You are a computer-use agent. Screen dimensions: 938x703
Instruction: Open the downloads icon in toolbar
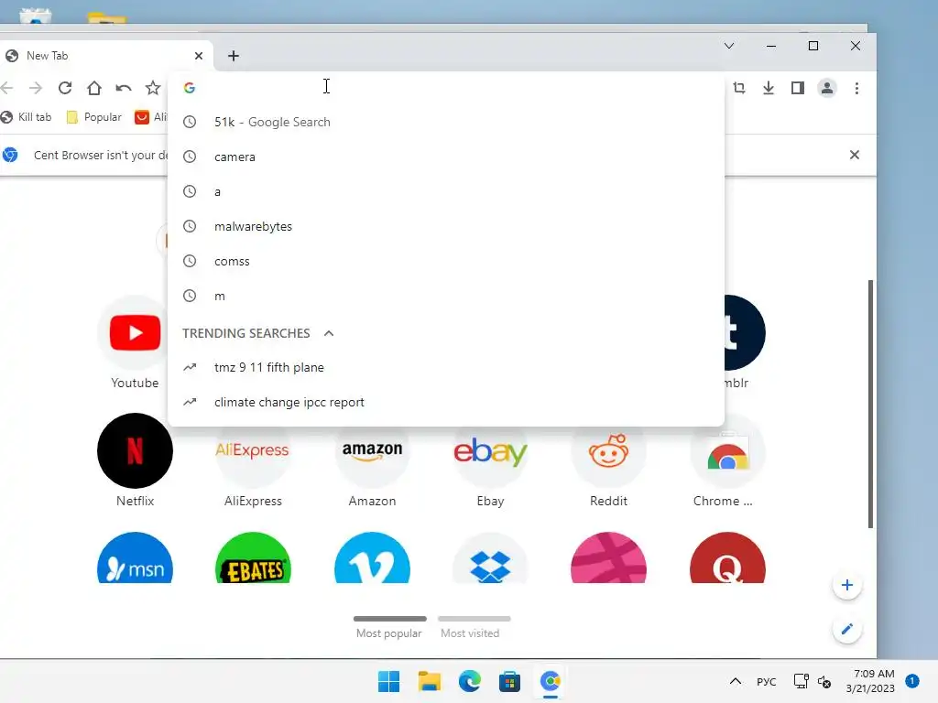coord(769,88)
